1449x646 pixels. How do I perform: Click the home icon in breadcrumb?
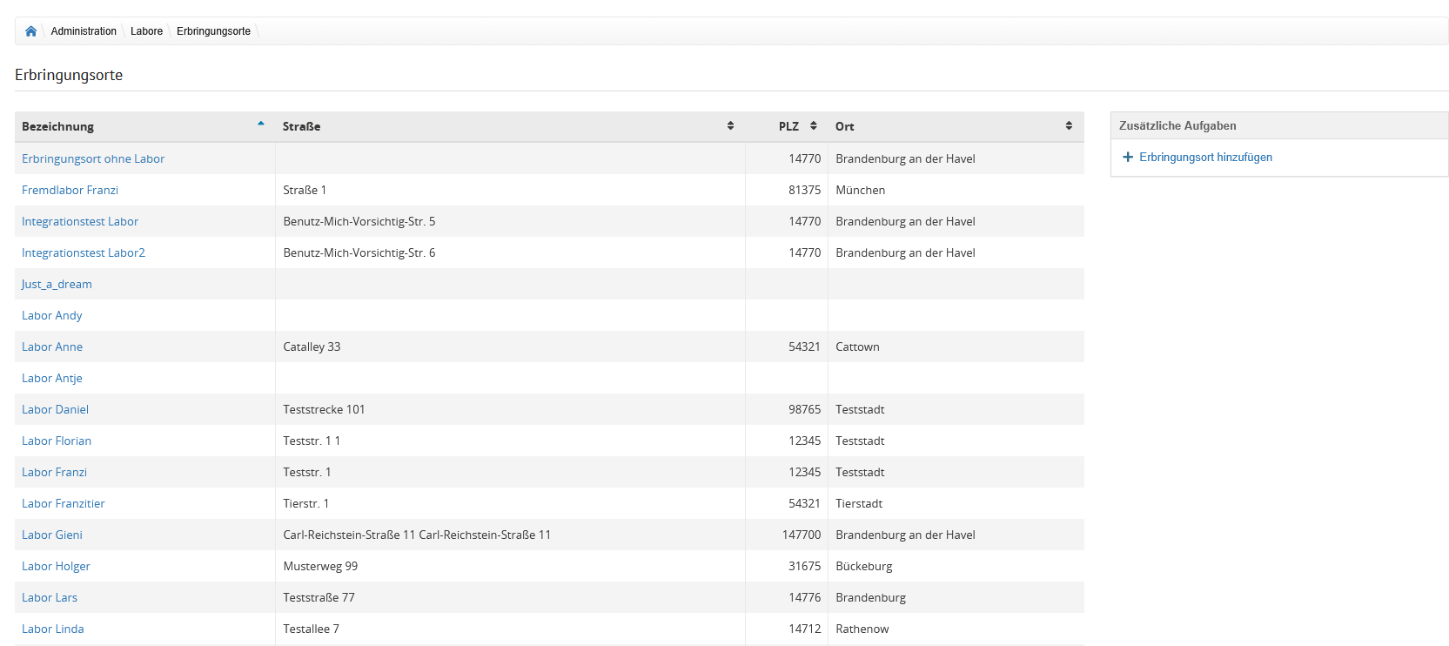pos(31,31)
